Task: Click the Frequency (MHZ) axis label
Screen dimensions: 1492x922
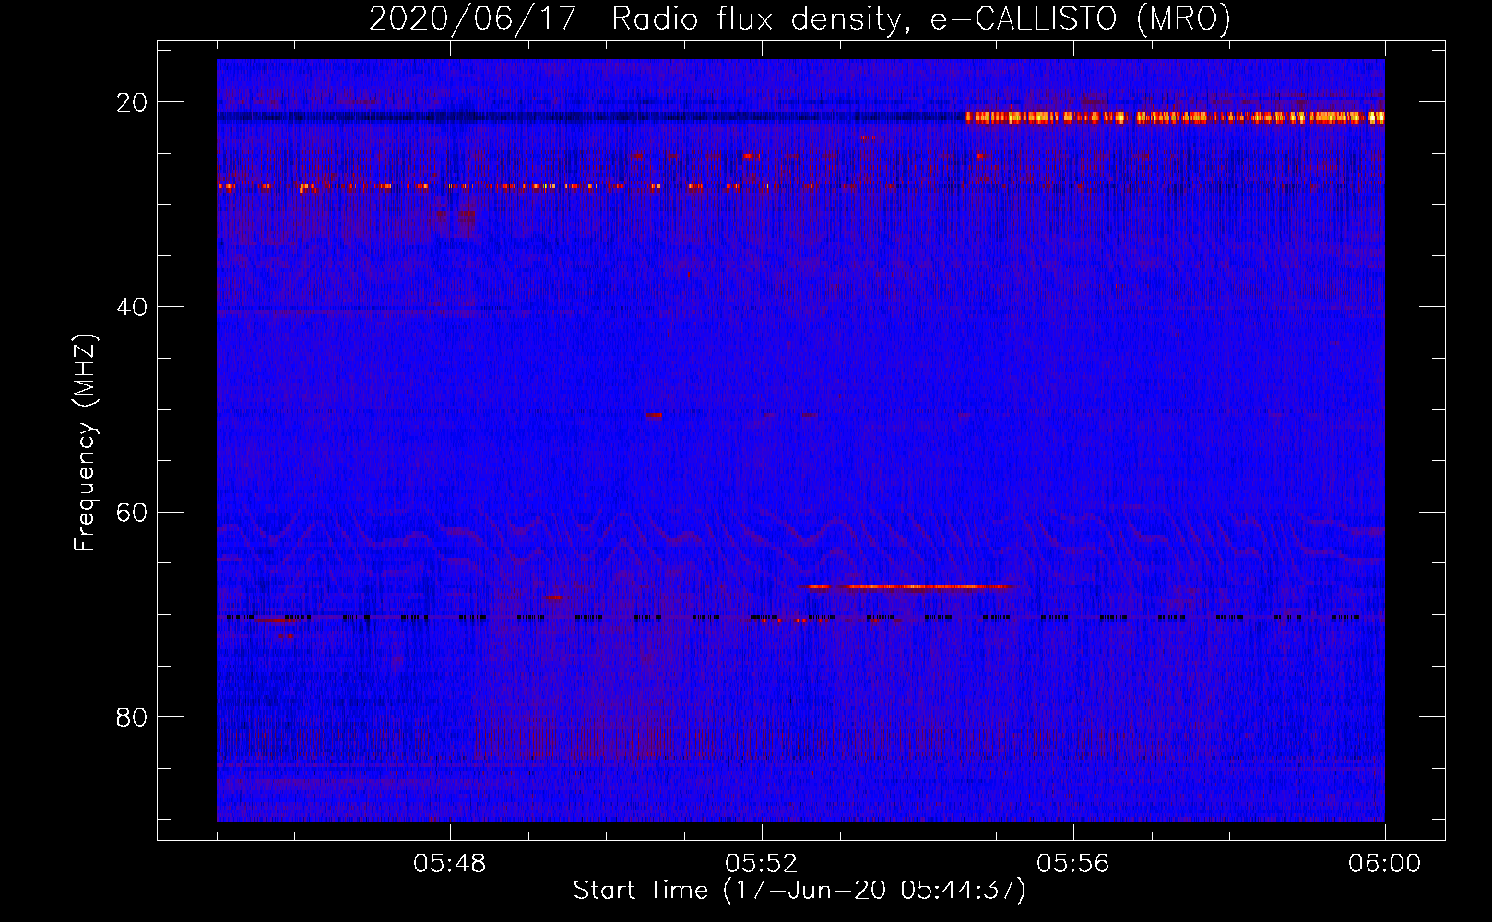Action: point(85,443)
